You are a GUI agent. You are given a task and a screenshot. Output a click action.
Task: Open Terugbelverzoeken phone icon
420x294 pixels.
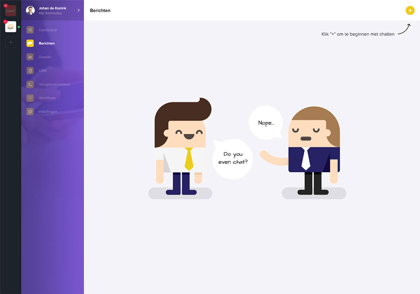click(30, 84)
